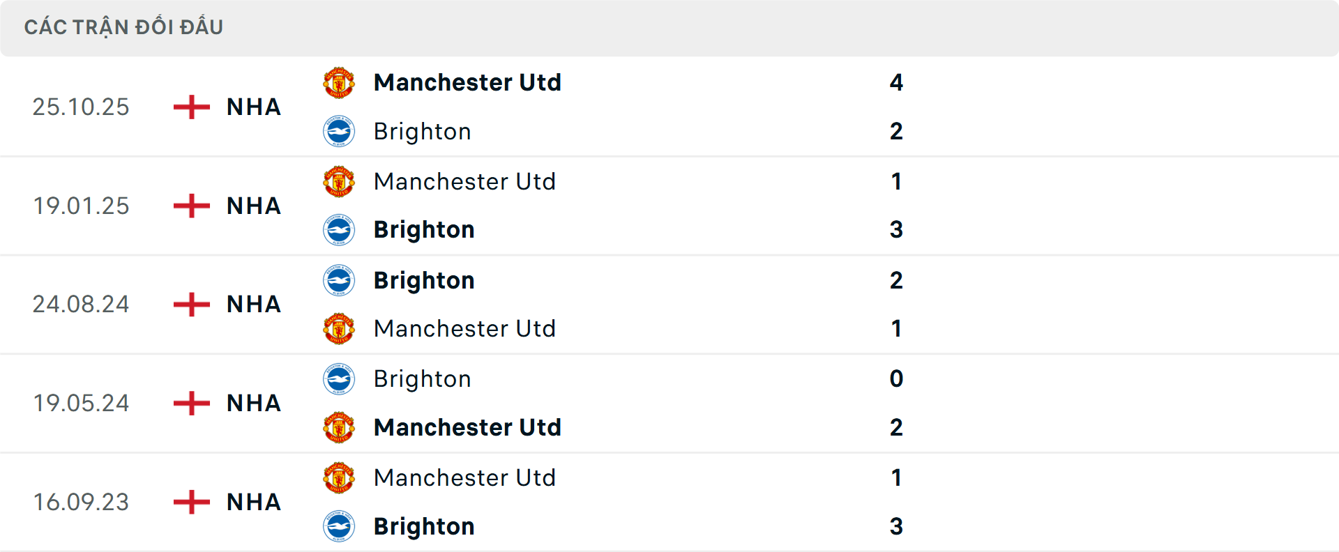Viewport: 1339px width, 552px height.
Task: Click the Manchester Utd crest for the 25.10.25 match
Action: (339, 82)
